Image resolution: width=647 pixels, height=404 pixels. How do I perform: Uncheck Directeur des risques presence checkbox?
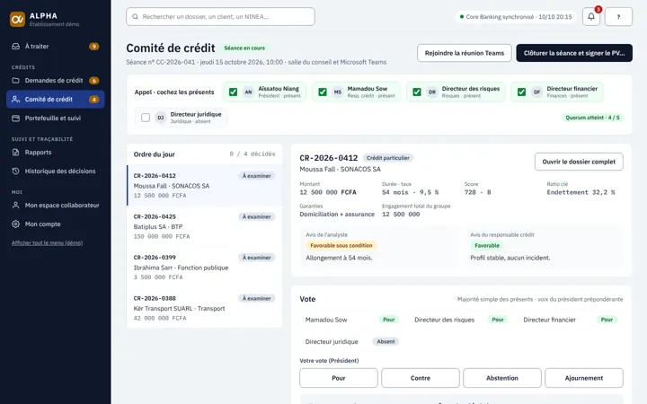coord(417,92)
